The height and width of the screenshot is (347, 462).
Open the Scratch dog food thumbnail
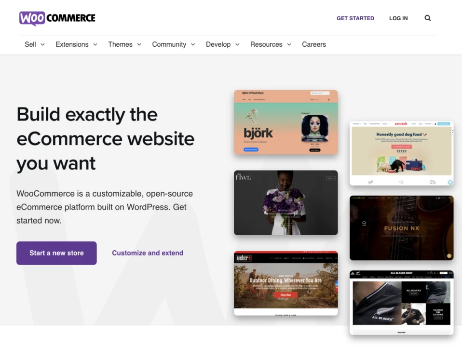[x=401, y=153]
